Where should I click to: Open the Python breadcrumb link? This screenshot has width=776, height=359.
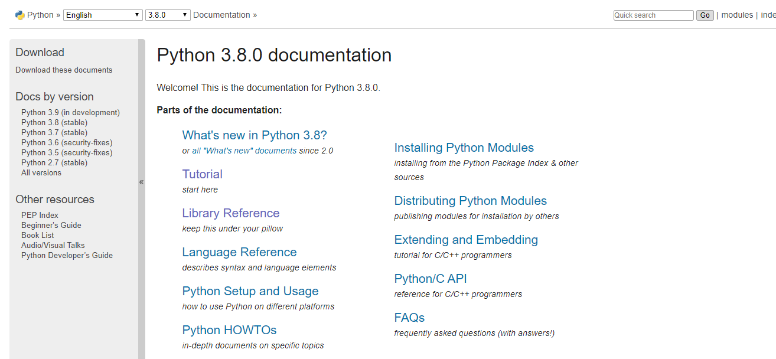[x=40, y=15]
